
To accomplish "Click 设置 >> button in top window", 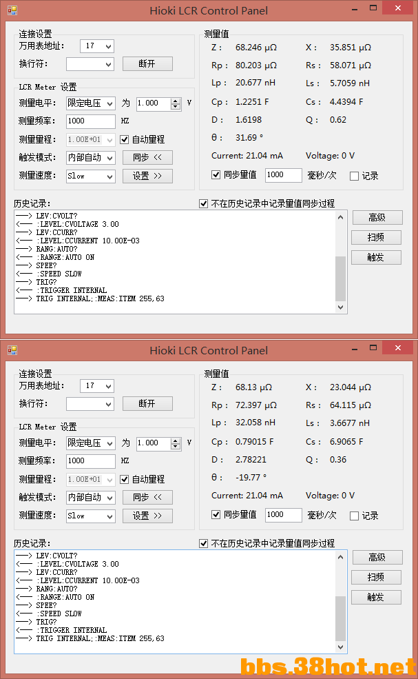I will 147,176.
